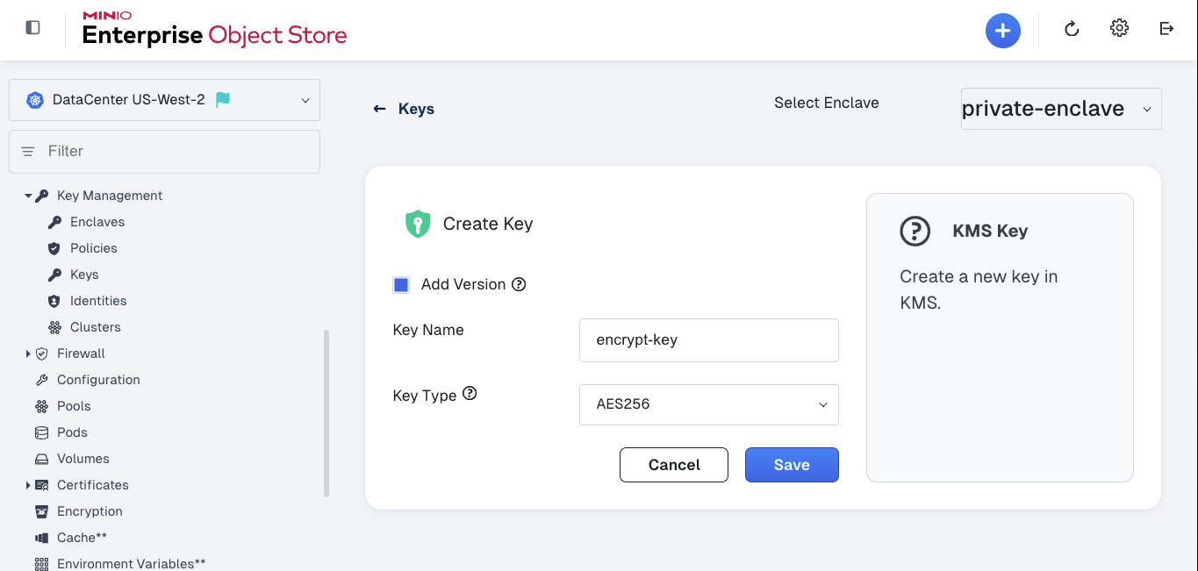Click the logout icon
This screenshot has width=1198, height=571.
coord(1166,28)
